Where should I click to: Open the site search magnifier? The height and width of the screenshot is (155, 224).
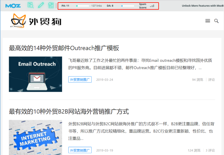[x=217, y=21]
